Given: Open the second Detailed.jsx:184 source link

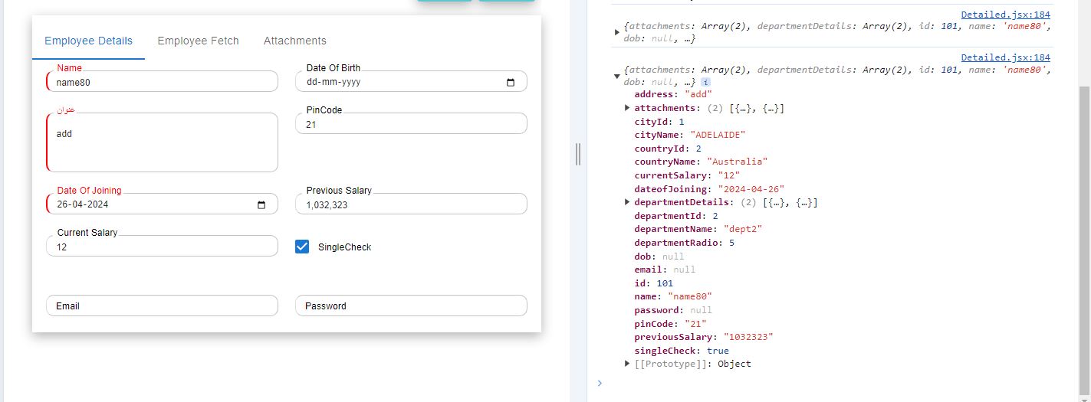Looking at the screenshot, I should 1005,57.
